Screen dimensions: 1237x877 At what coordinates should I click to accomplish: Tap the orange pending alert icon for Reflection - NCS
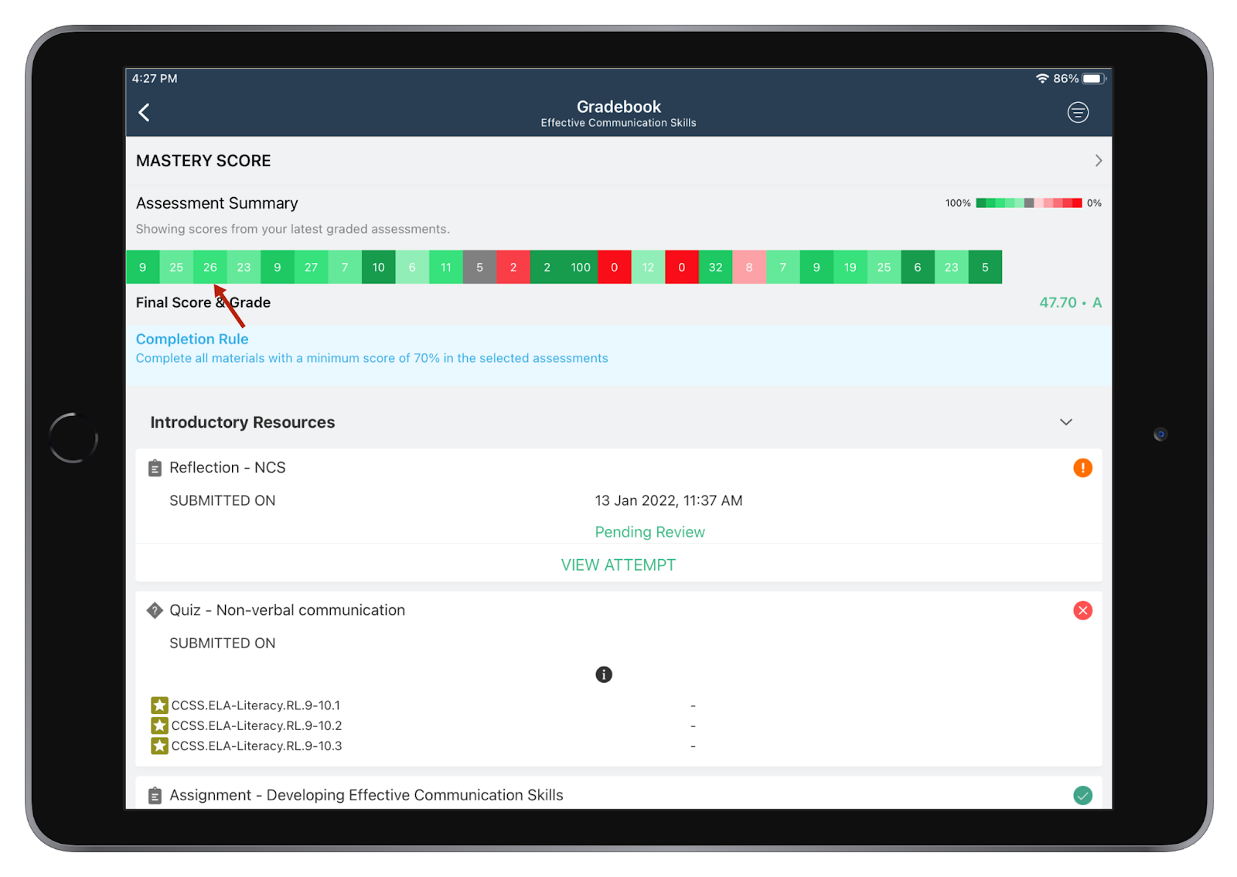pyautogui.click(x=1082, y=468)
